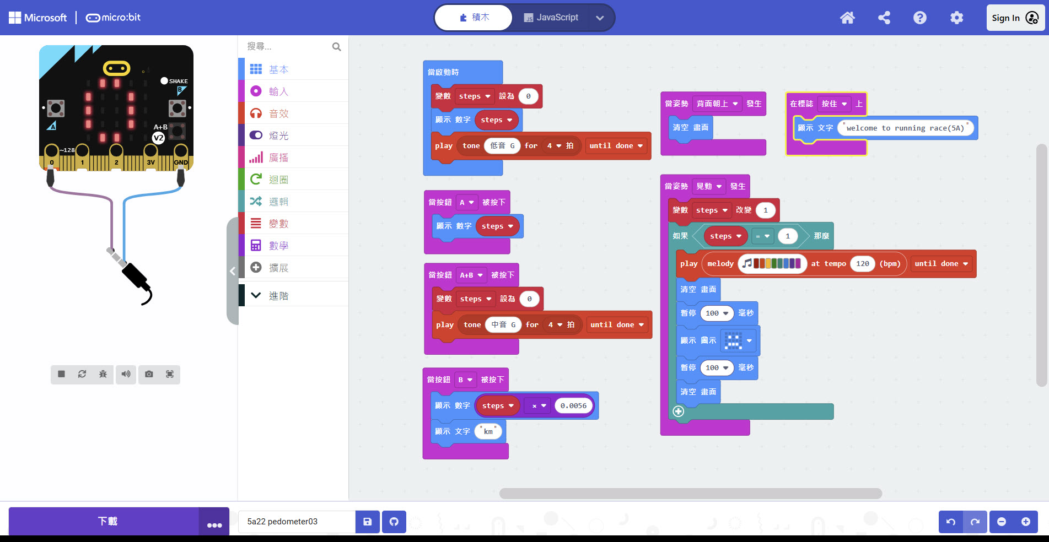Click the Home icon in header

click(847, 18)
